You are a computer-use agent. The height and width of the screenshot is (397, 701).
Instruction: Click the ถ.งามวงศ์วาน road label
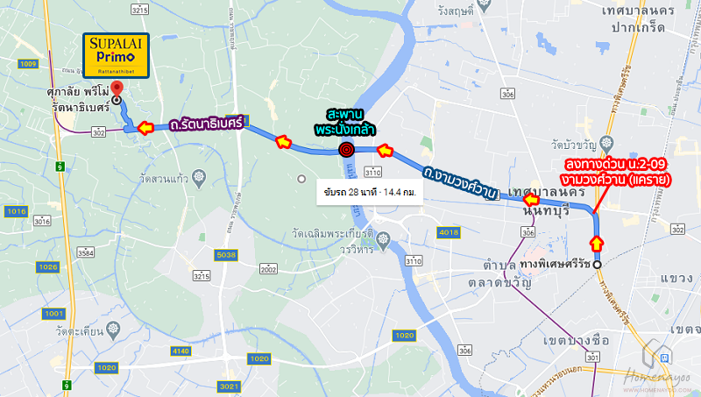pos(461,182)
